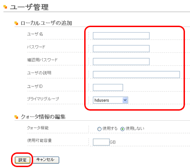
Task: Click the 確認用パスワード input field
Action: 121,62
